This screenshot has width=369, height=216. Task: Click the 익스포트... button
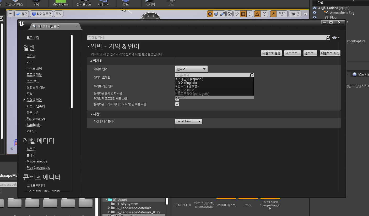(x=292, y=53)
